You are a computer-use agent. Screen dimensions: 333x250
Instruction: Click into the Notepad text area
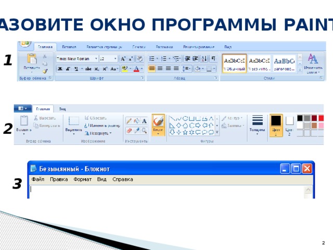point(166,192)
